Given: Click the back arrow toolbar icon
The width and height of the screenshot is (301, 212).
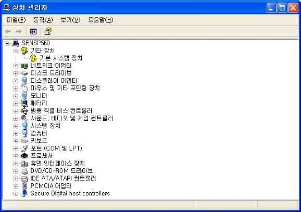Looking at the screenshot, I should coord(8,31).
